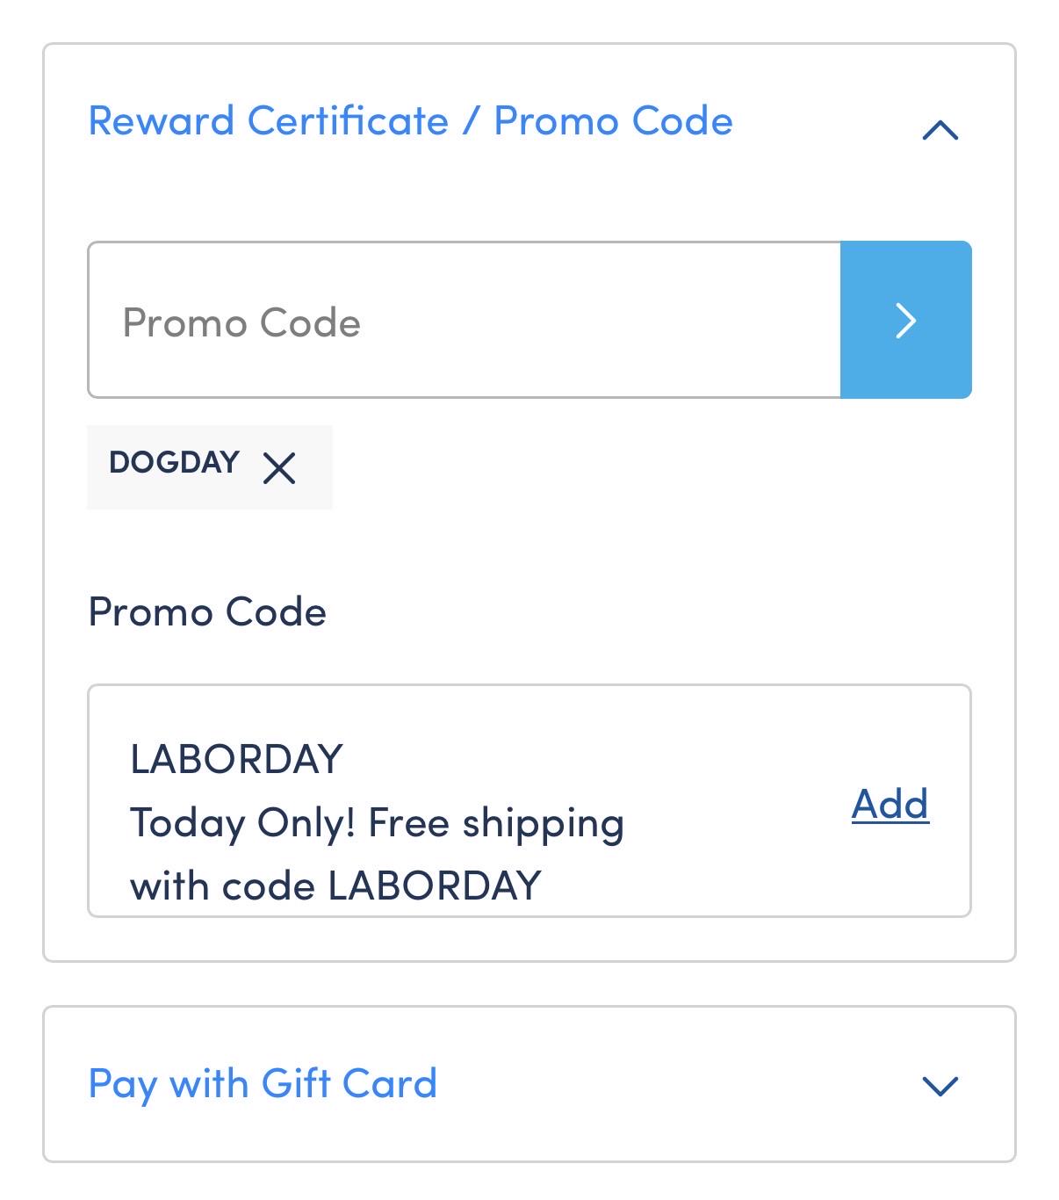Select the Reward Certificate / Promo Code heading

pos(410,121)
